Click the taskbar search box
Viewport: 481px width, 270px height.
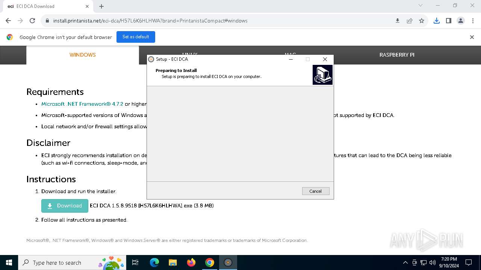pyautogui.click(x=72, y=262)
